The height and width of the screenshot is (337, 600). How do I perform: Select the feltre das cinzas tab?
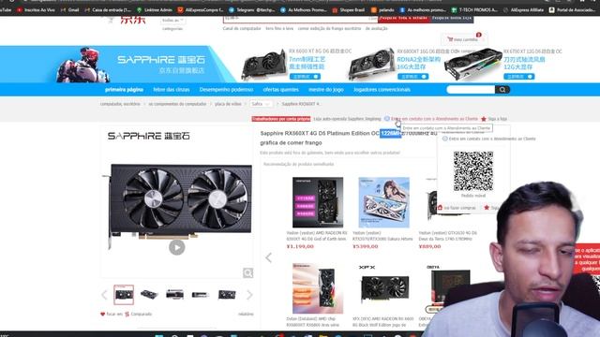pyautogui.click(x=171, y=90)
